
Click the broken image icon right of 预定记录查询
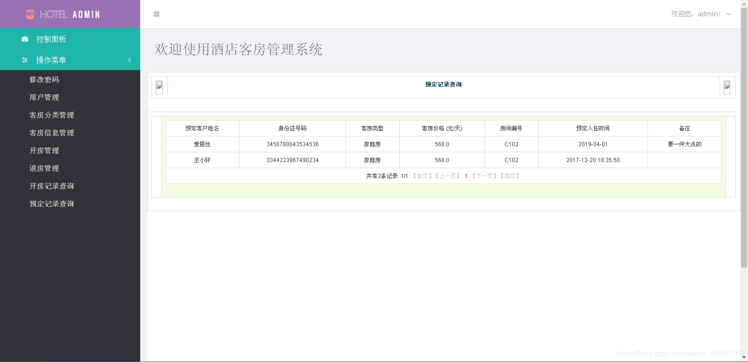click(727, 87)
